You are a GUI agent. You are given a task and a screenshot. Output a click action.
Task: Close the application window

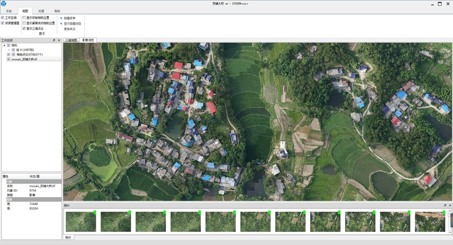point(448,4)
